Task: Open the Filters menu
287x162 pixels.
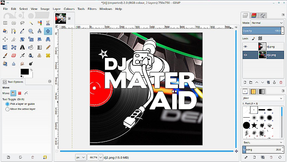Action: pos(92,9)
